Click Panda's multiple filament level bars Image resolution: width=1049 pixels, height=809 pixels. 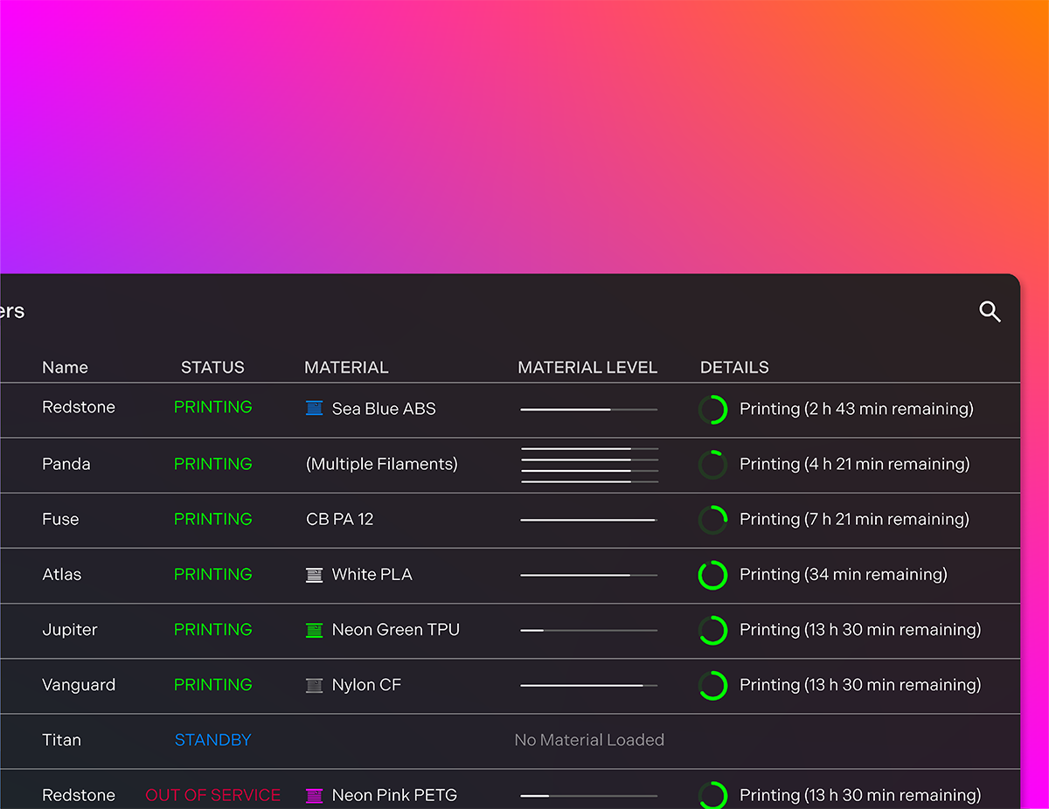click(x=589, y=465)
